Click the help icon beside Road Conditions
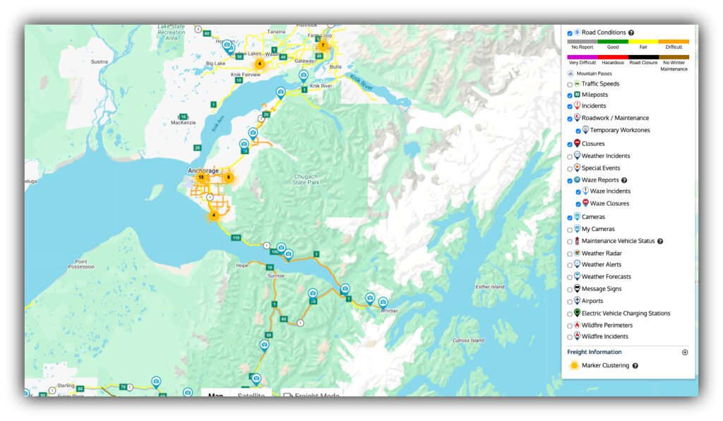The height and width of the screenshot is (421, 723). click(x=631, y=32)
